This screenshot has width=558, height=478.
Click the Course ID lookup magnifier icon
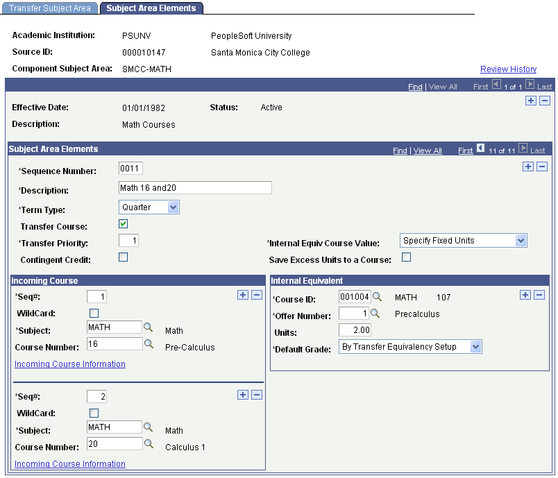(x=377, y=297)
